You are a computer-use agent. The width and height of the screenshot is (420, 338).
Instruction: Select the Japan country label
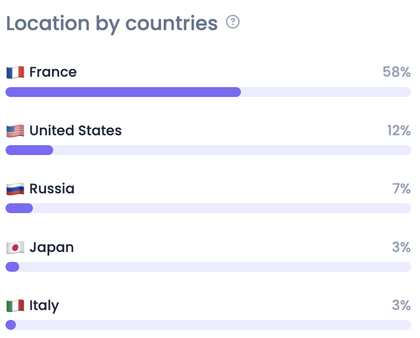click(51, 248)
